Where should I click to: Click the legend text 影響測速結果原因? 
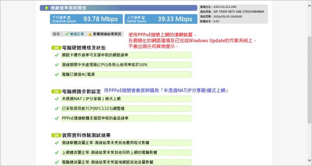pyautogui.click(x=107, y=34)
